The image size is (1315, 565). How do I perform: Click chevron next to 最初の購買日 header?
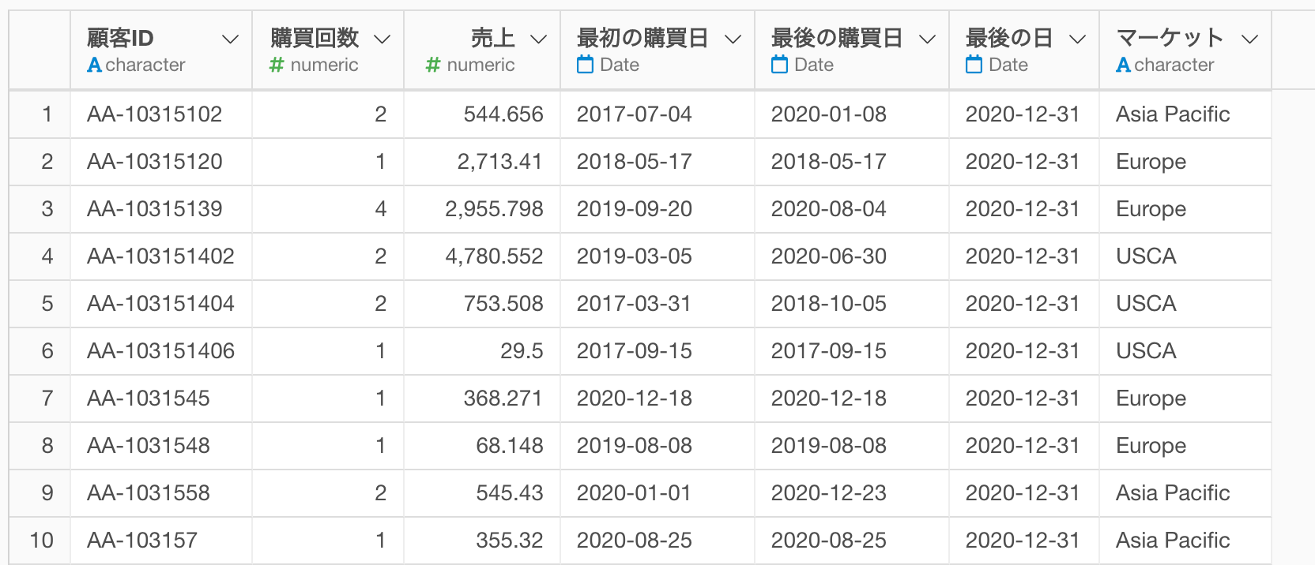(733, 39)
